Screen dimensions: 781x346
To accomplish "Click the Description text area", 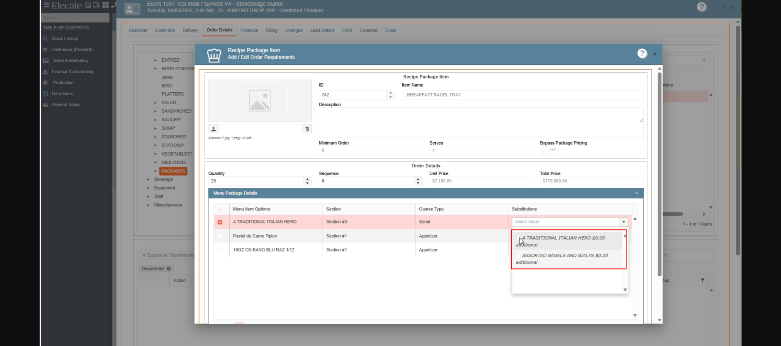I will (x=481, y=122).
